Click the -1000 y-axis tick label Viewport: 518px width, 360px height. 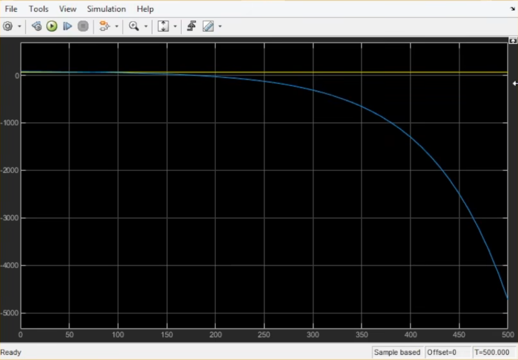pos(10,123)
